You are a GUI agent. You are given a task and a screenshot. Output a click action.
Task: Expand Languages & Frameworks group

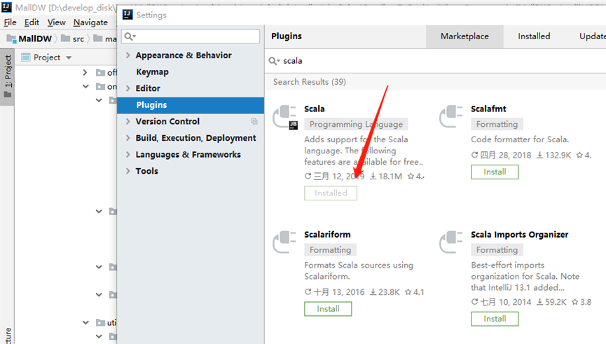(128, 155)
